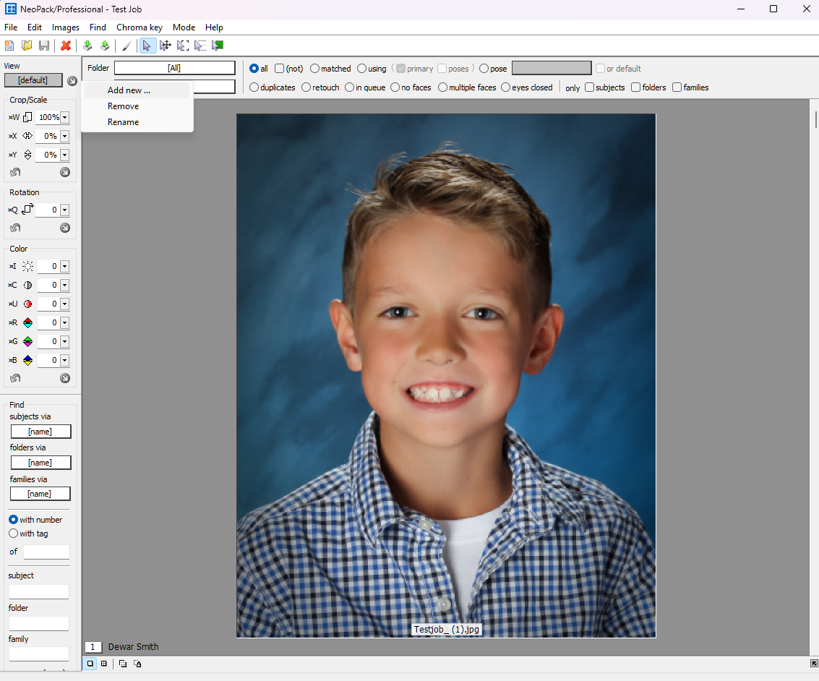
Task: Click the Rotation undo arrow icon
Action: [x=15, y=228]
